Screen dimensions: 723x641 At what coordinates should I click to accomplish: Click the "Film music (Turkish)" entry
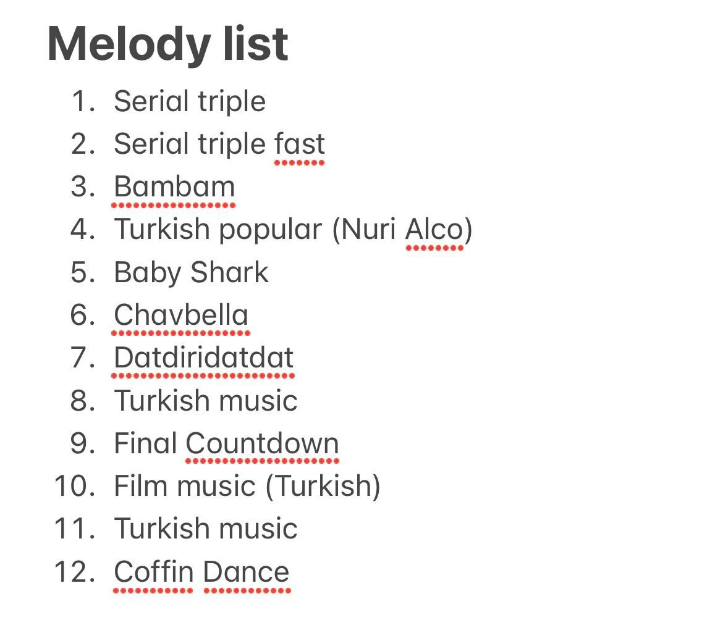click(x=247, y=486)
